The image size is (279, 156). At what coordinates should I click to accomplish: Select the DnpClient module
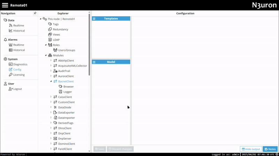click(64, 133)
